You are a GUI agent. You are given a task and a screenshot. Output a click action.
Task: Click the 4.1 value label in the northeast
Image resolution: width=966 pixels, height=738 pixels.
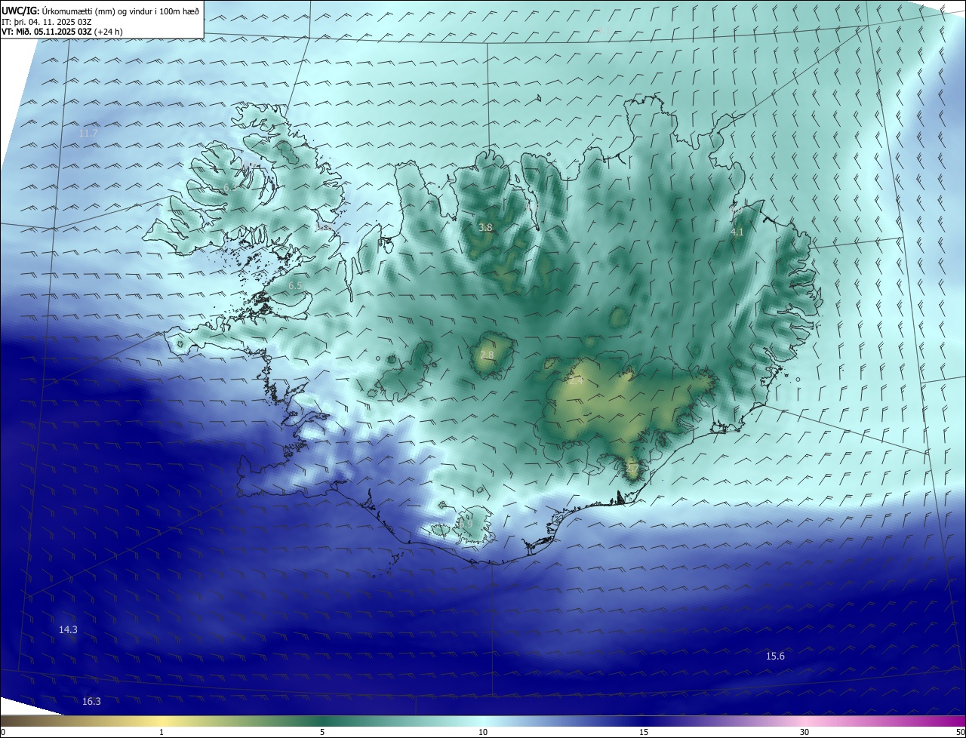tap(737, 232)
